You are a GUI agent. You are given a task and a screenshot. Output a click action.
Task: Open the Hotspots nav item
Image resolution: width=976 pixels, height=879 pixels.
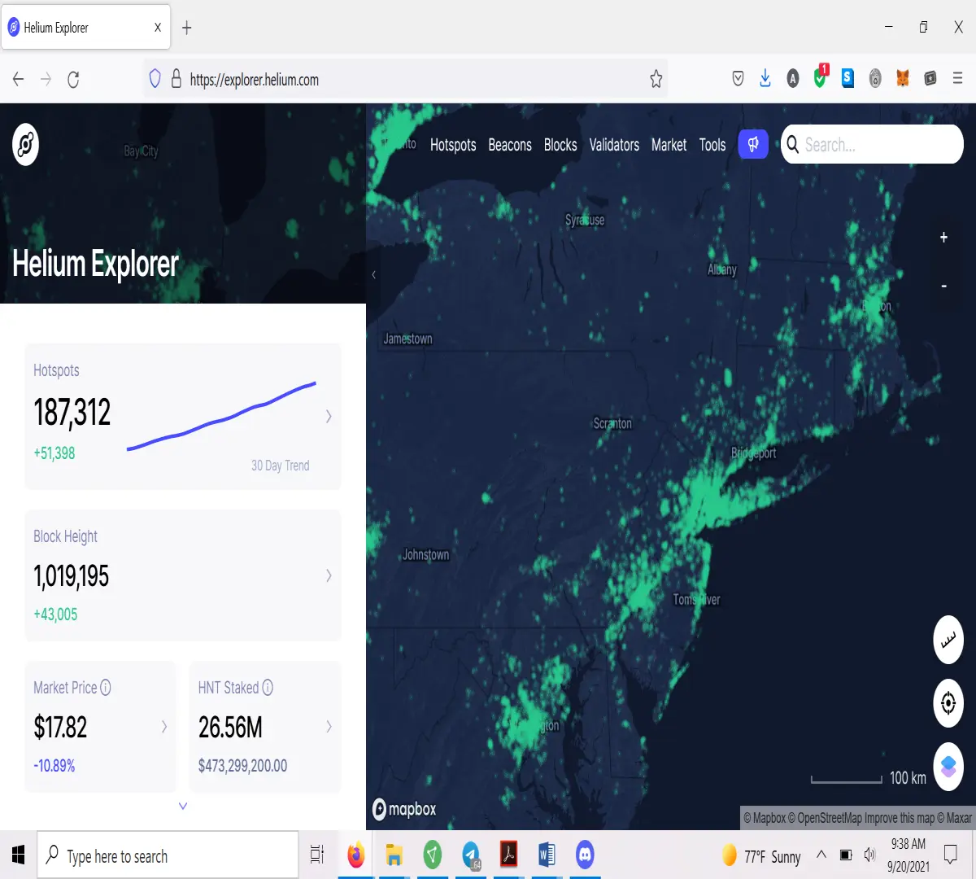[x=453, y=145]
